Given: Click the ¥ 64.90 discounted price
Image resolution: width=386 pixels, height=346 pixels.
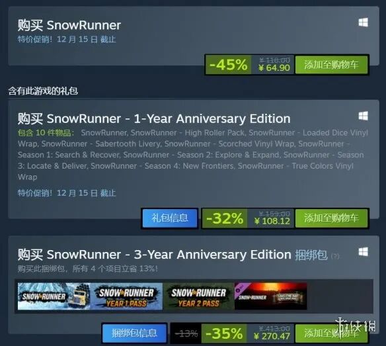Looking at the screenshot, I should (x=274, y=67).
